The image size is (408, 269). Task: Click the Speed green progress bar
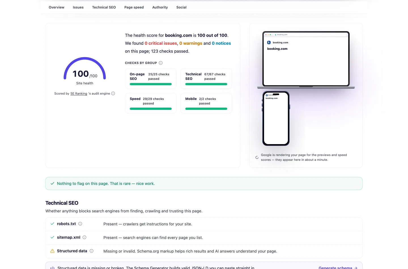(151, 109)
